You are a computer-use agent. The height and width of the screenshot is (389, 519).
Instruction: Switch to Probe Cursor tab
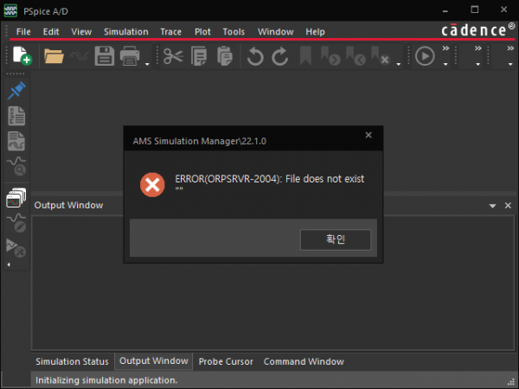pyautogui.click(x=226, y=361)
